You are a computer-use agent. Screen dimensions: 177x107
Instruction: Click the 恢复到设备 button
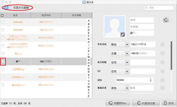pyautogui.click(x=146, y=103)
